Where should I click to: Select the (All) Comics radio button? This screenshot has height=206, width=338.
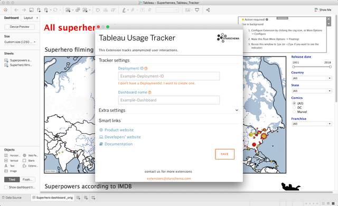click(x=294, y=103)
